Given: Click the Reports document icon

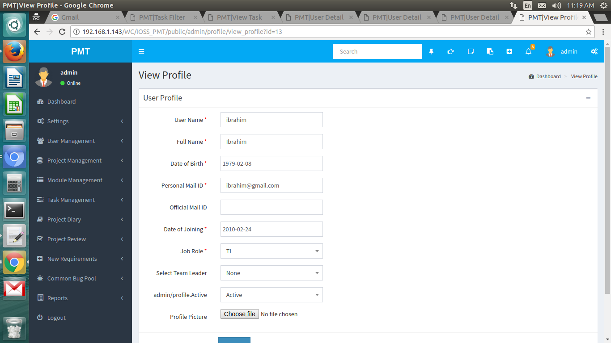Looking at the screenshot, I should click(40, 298).
